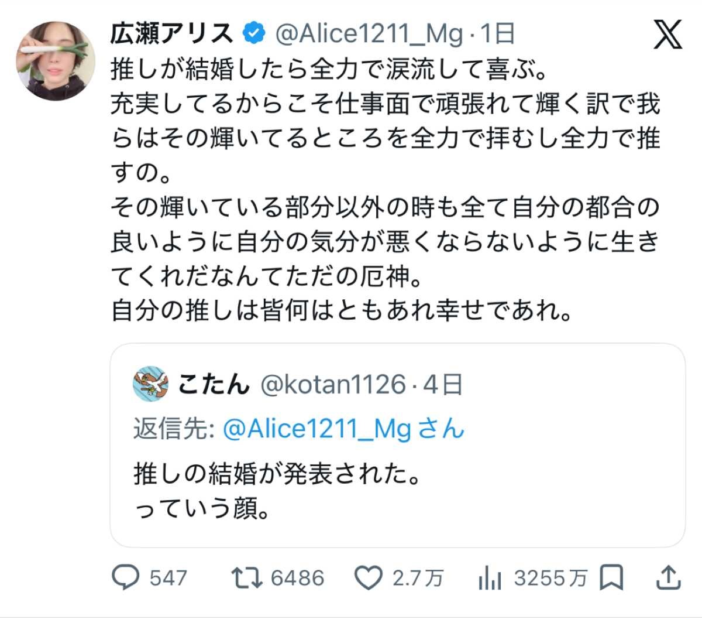Click the blue @Alice1211_Mg reply mention

point(318,429)
